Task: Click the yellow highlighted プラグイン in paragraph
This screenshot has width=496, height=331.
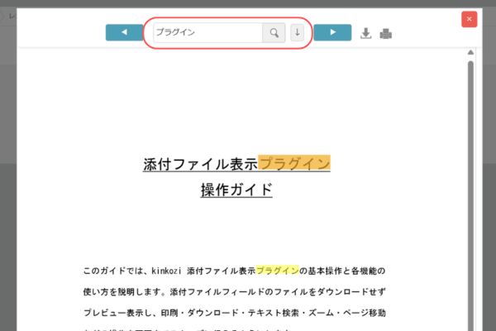Action: tap(277, 271)
